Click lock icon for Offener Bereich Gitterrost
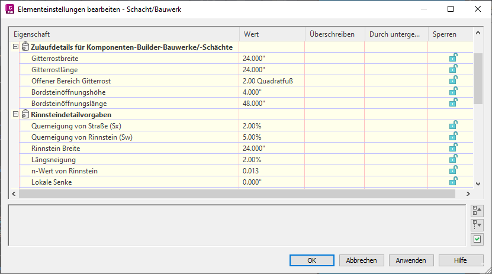 (x=453, y=80)
